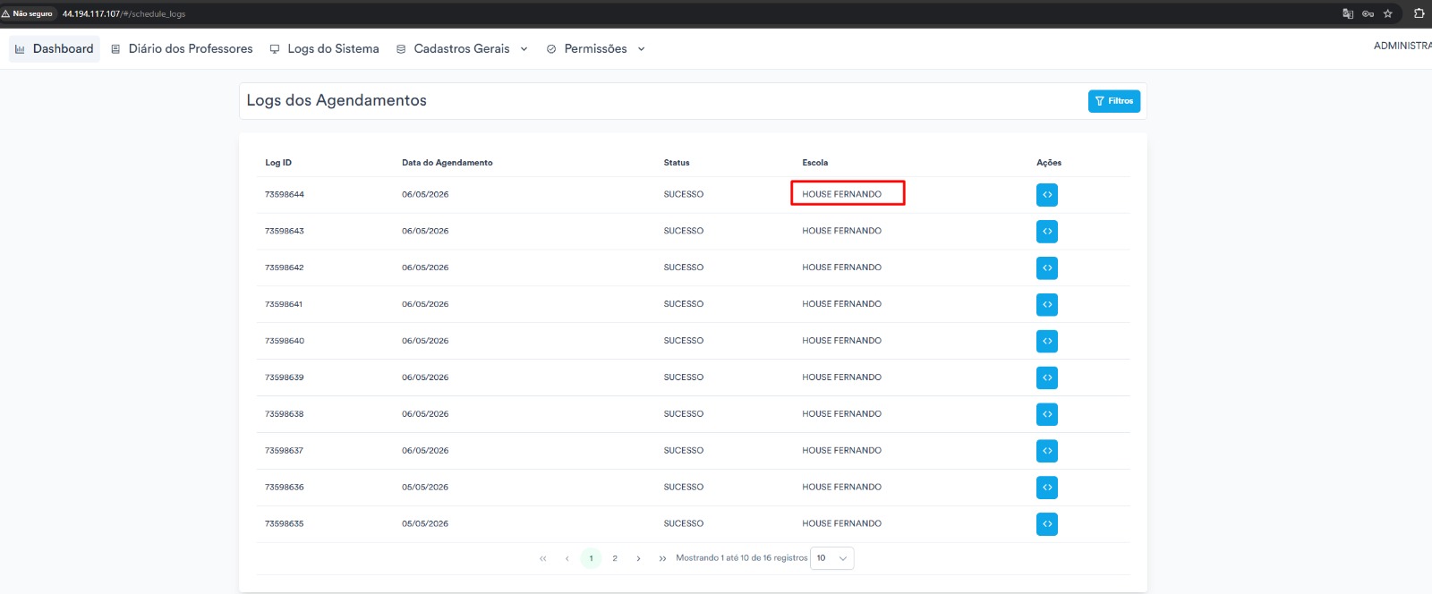This screenshot has width=1432, height=594.
Task: Click the Escola column header
Action: click(815, 163)
